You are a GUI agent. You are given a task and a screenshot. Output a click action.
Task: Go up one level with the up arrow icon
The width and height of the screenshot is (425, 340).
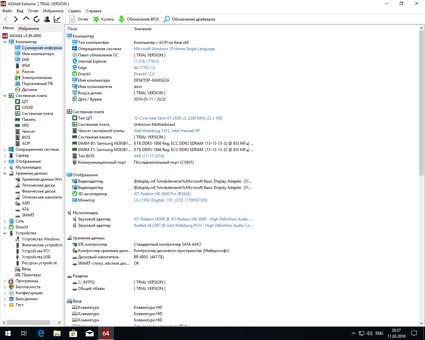[x=26, y=19]
